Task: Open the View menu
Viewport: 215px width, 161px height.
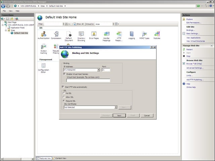Action: click(x=10, y=11)
